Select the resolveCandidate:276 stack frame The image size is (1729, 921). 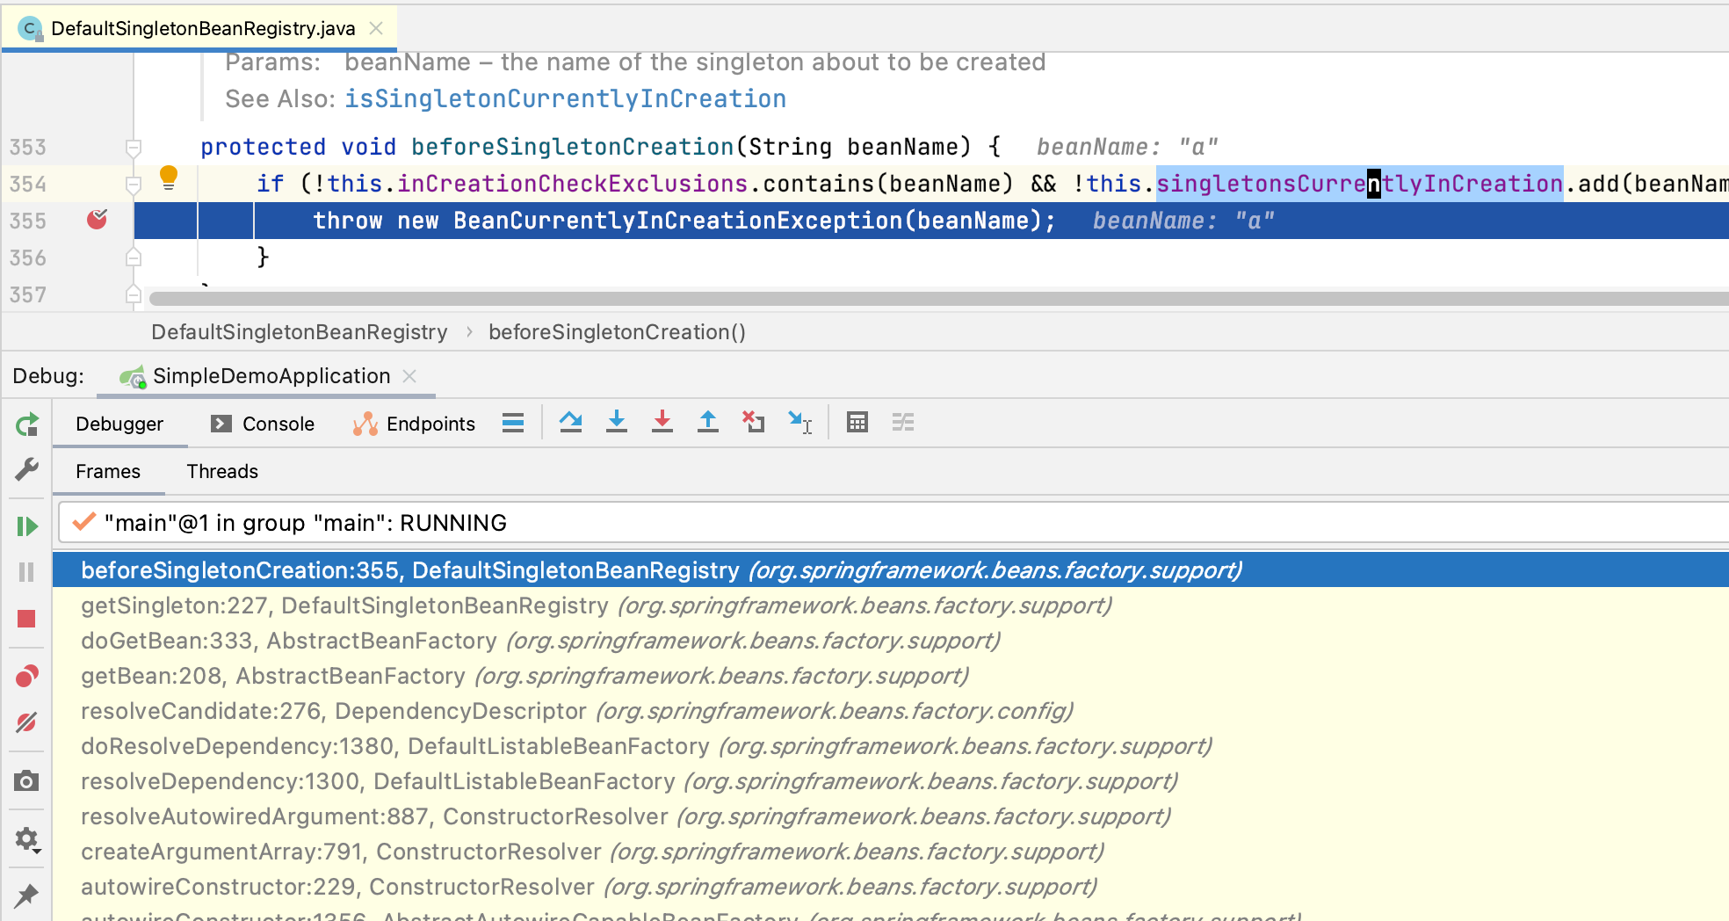891,711
